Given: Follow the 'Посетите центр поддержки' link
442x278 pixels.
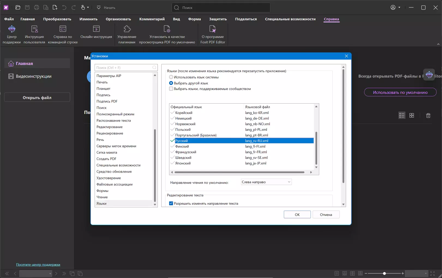Looking at the screenshot, I should [38, 265].
